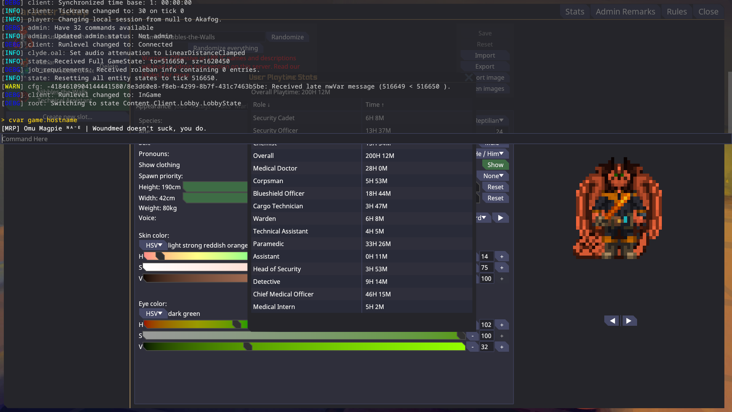732x412 pixels.
Task: Open the Stats tab
Action: coord(575,12)
